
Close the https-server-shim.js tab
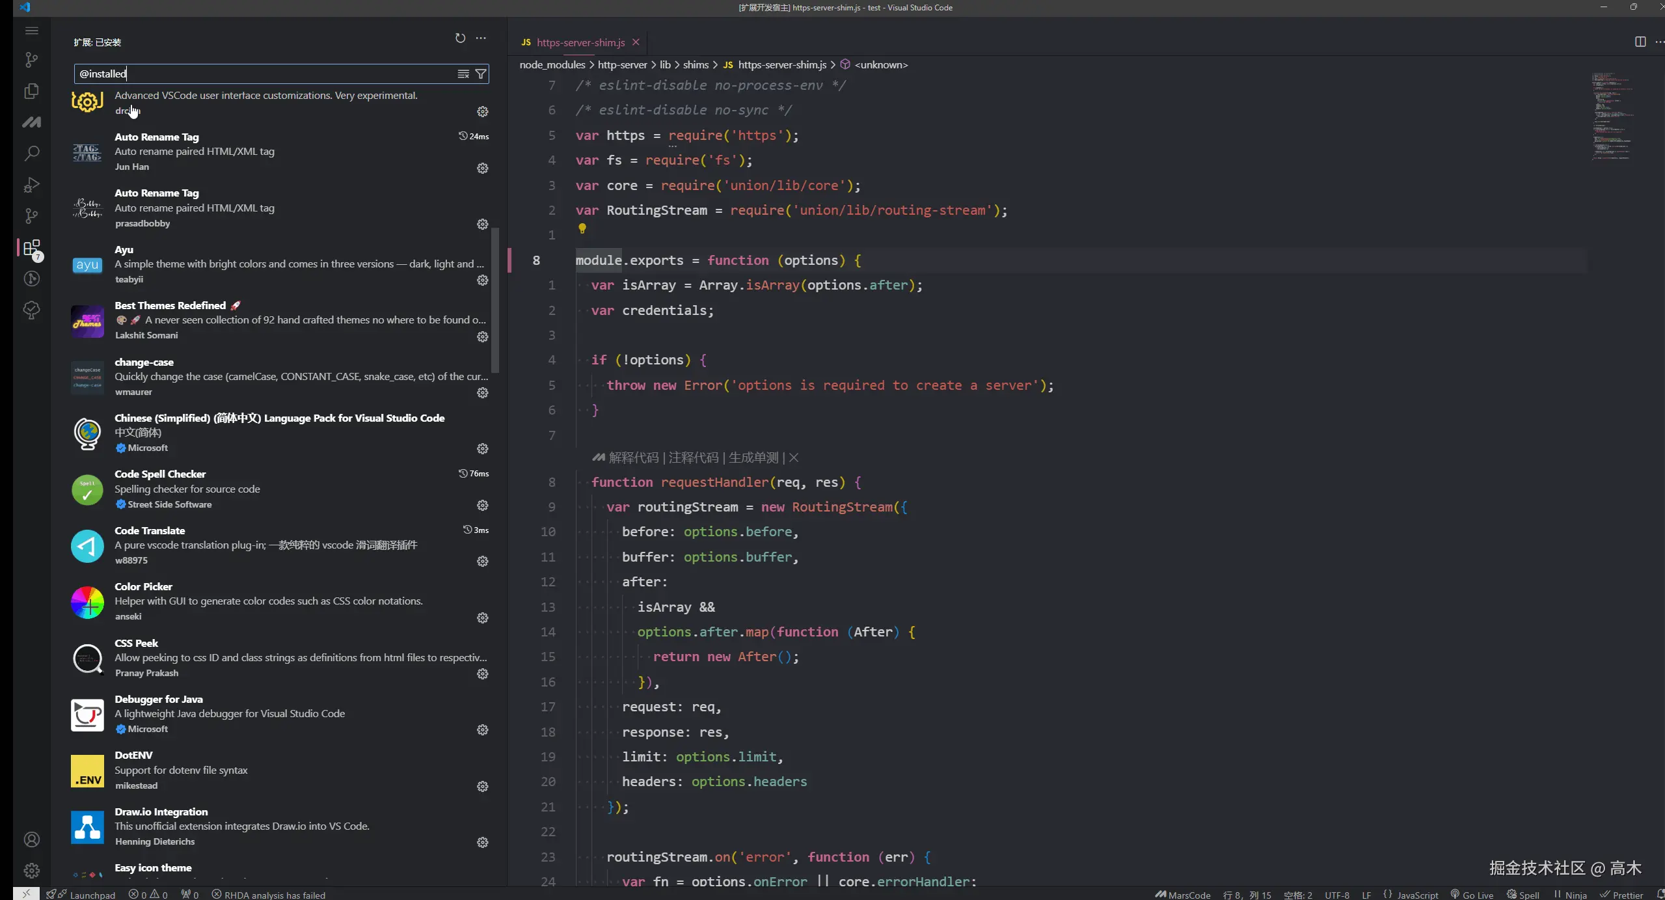(x=636, y=42)
